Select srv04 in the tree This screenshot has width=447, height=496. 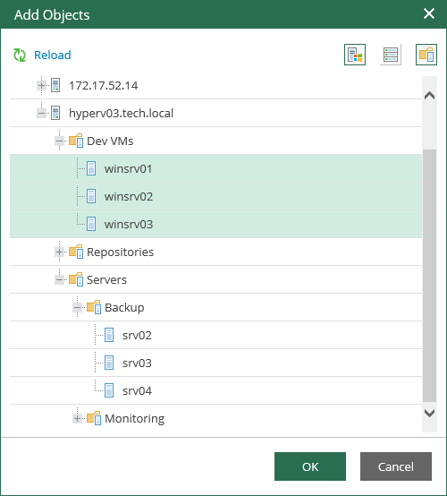point(215,390)
